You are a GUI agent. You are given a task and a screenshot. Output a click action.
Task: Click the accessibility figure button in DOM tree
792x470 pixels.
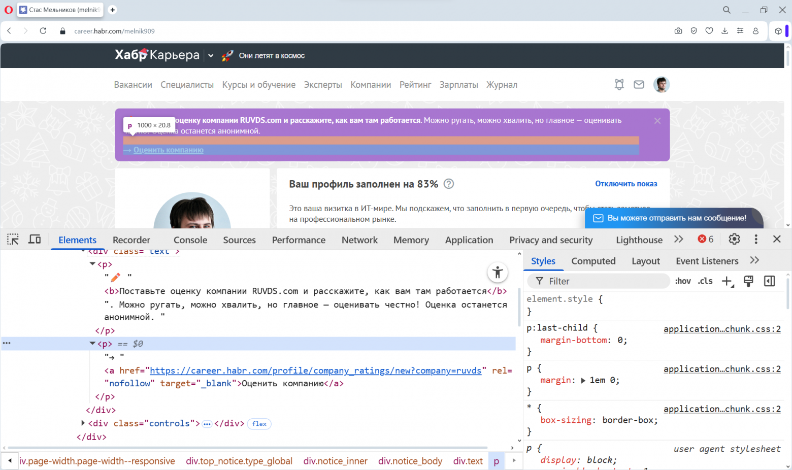pyautogui.click(x=498, y=273)
